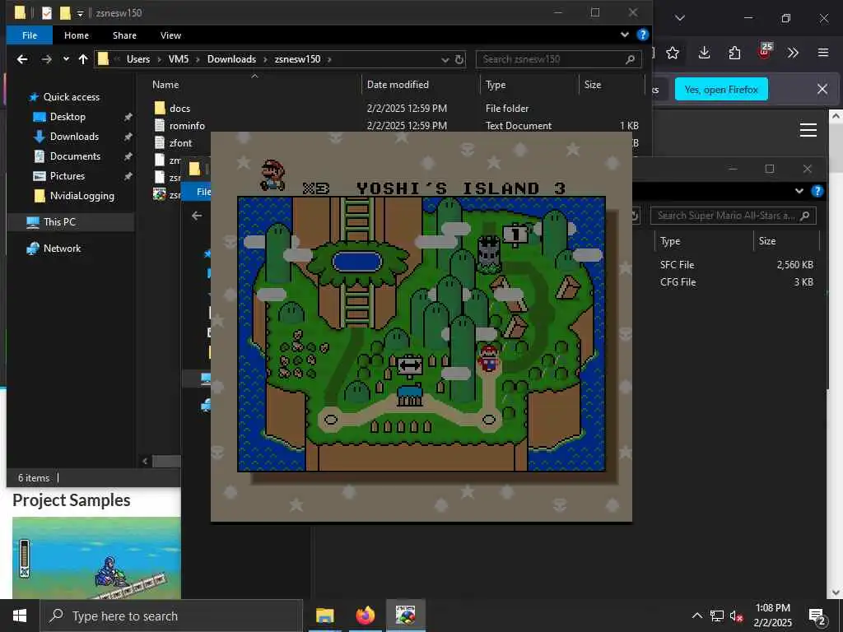Viewport: 843px width, 632px height.
Task: Click Downloads in the address breadcrumb
Action: coord(231,59)
